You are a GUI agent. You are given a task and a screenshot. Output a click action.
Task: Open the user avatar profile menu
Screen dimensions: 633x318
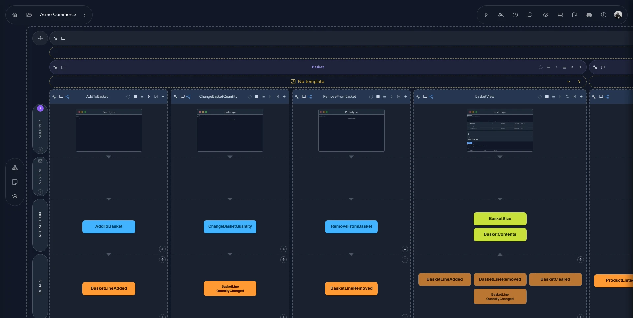(x=618, y=15)
